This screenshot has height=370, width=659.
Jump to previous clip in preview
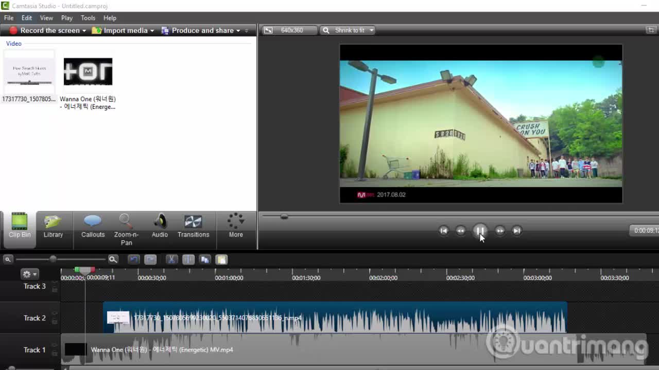(443, 231)
